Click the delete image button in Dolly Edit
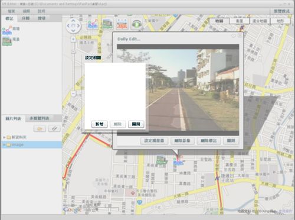The image size is (295, 220). pos(182,141)
